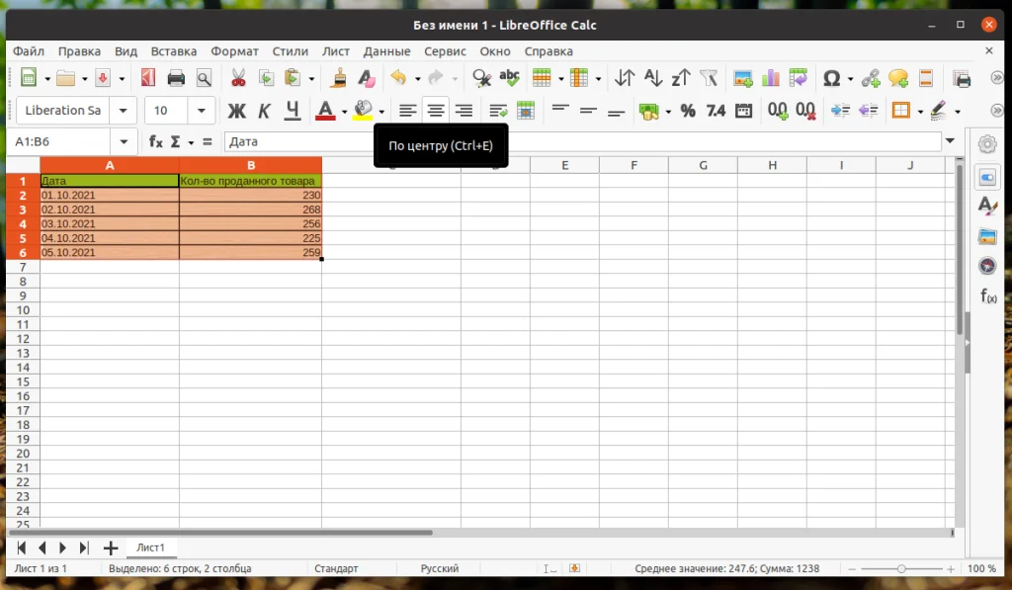Image resolution: width=1012 pixels, height=590 pixels.
Task: Open Find and Replace
Action: (483, 77)
